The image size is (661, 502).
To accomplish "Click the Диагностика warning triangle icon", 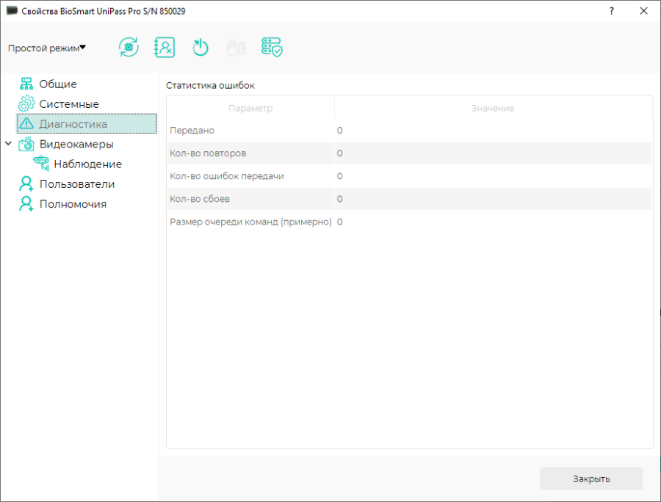I will 26,123.
